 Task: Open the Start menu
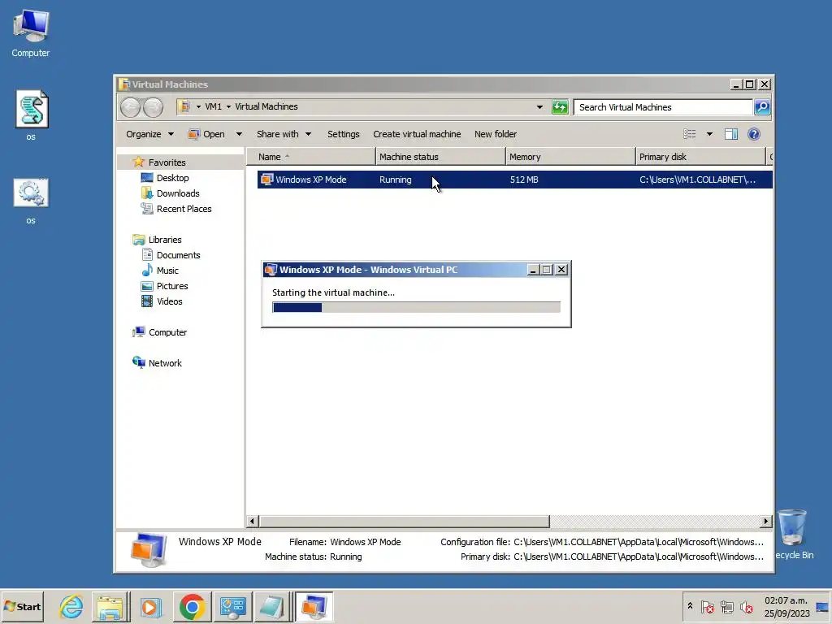(22, 606)
